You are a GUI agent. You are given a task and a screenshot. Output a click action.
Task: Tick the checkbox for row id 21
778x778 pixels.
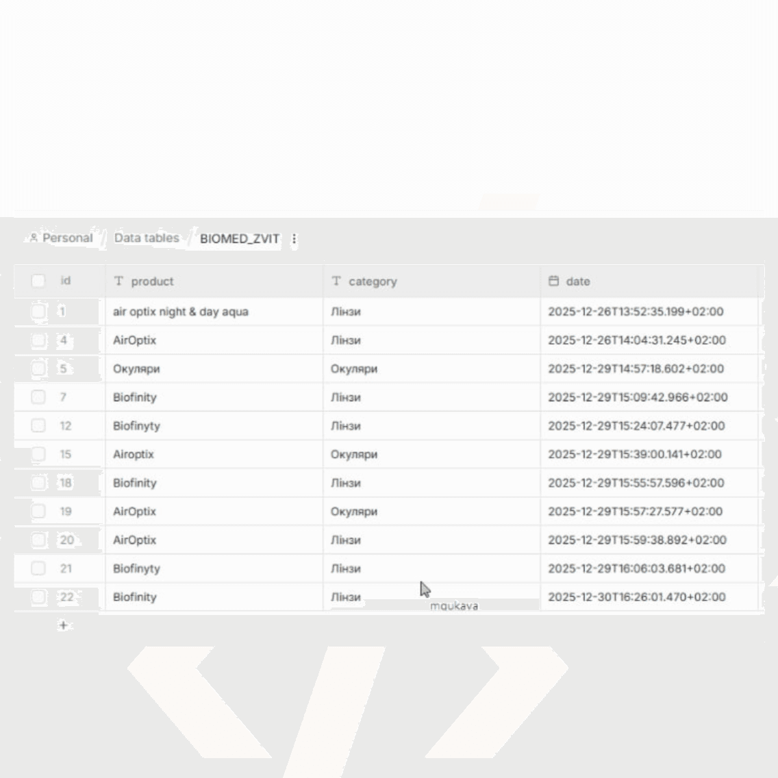tap(38, 568)
